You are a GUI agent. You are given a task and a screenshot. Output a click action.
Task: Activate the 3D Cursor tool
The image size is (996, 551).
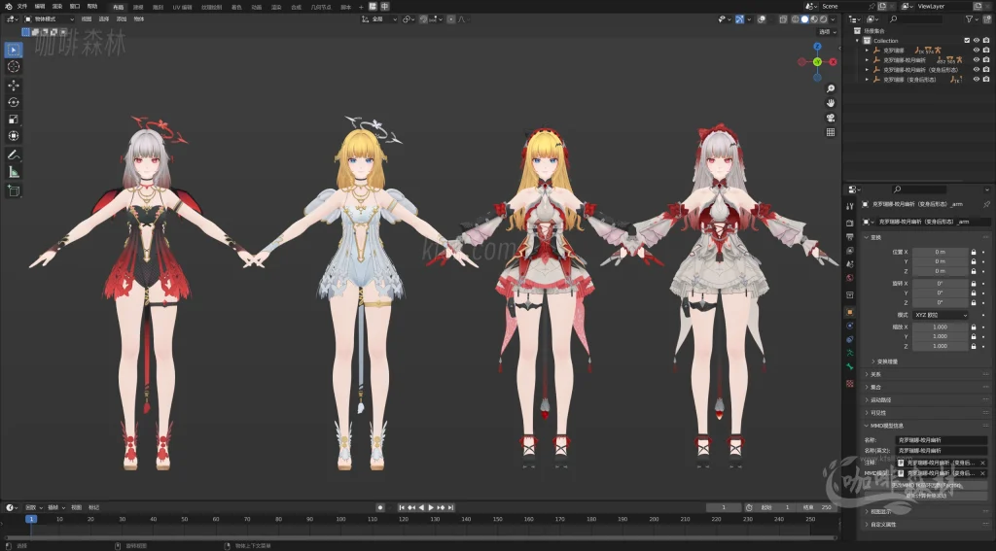(14, 67)
